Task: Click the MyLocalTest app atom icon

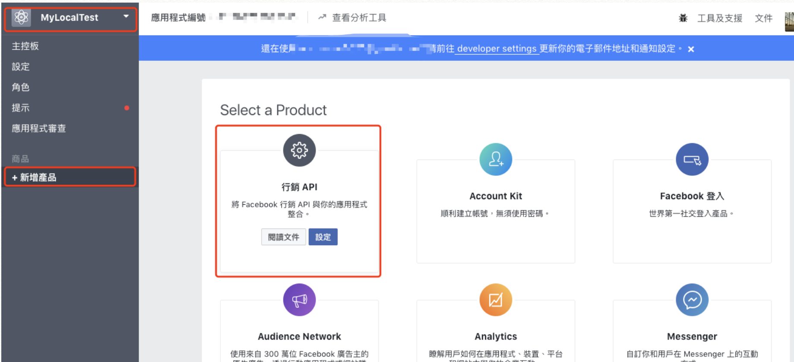Action: [21, 18]
